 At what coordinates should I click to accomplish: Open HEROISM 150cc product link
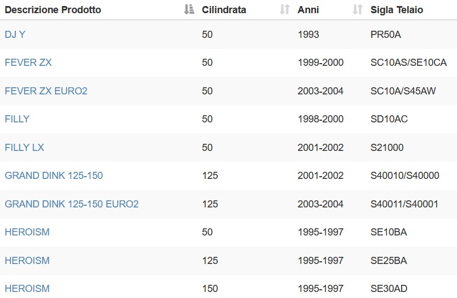(27, 289)
